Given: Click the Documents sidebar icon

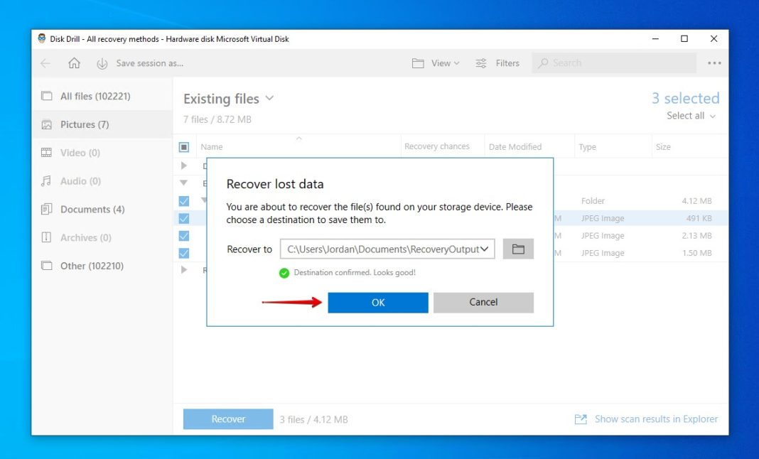Looking at the screenshot, I should (46, 209).
